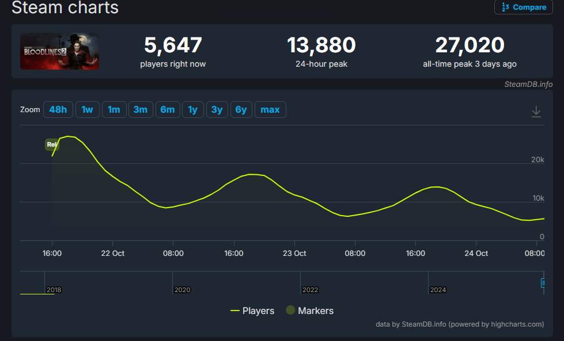This screenshot has height=341, width=564.
Task: Click the 2020 label in navigator
Action: tap(182, 290)
